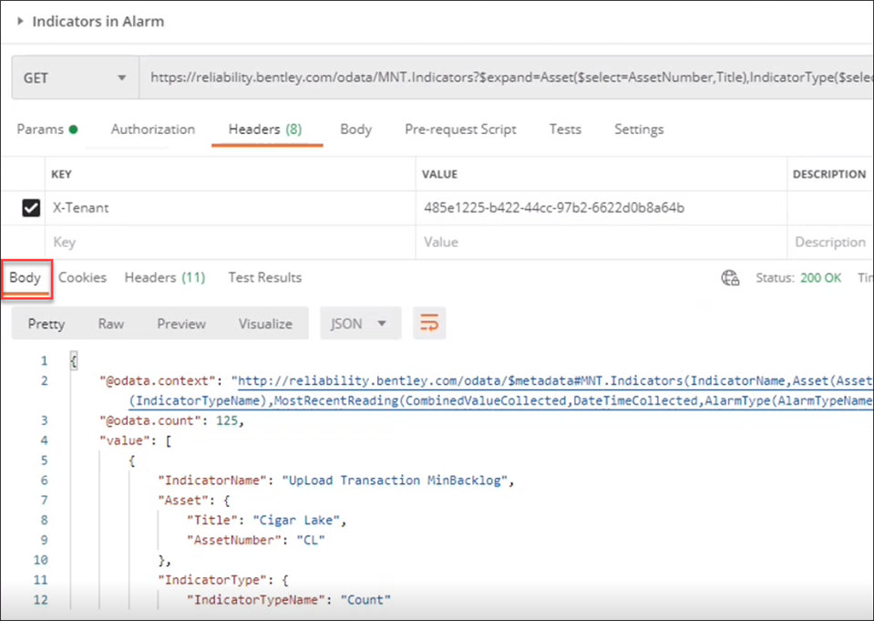Open the JSON response format dropdown

click(x=360, y=323)
